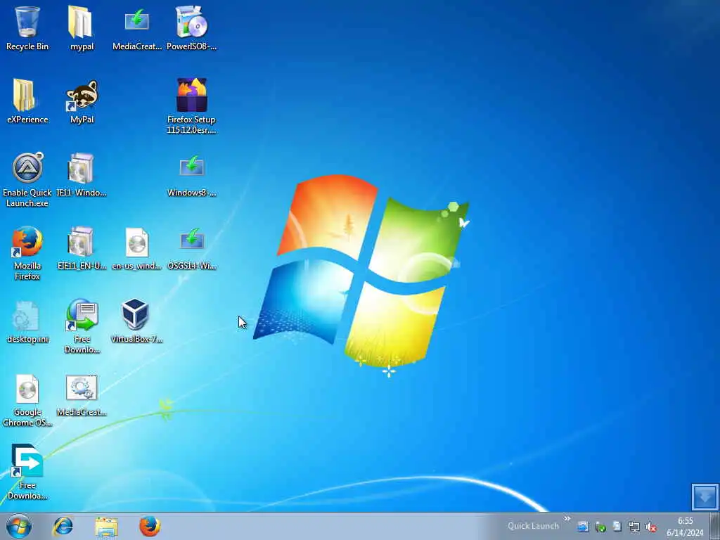720x540 pixels.
Task: Open the network tray icon
Action: click(x=634, y=527)
